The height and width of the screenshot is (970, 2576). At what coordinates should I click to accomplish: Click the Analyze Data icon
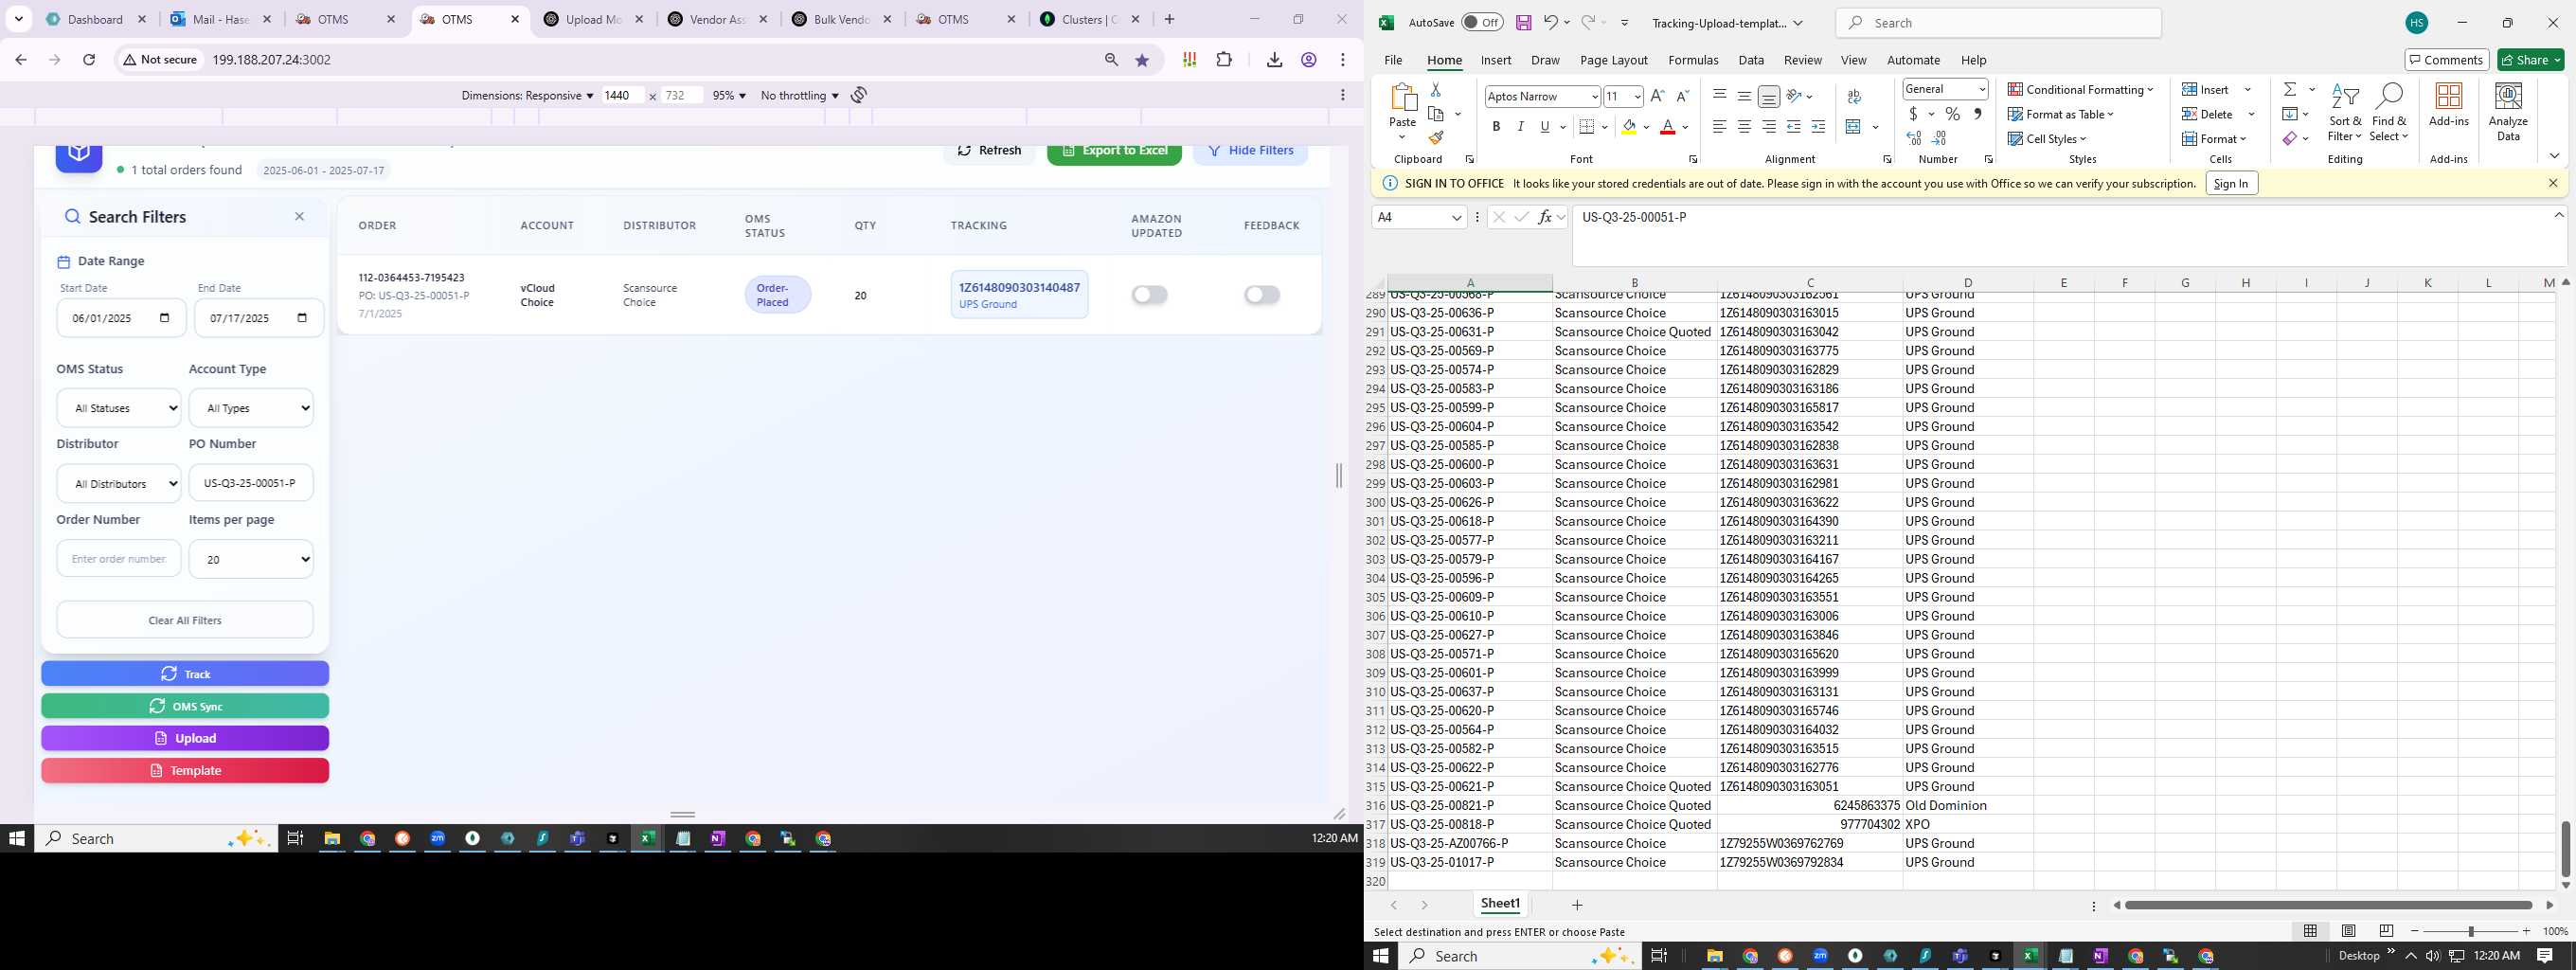(2508, 111)
